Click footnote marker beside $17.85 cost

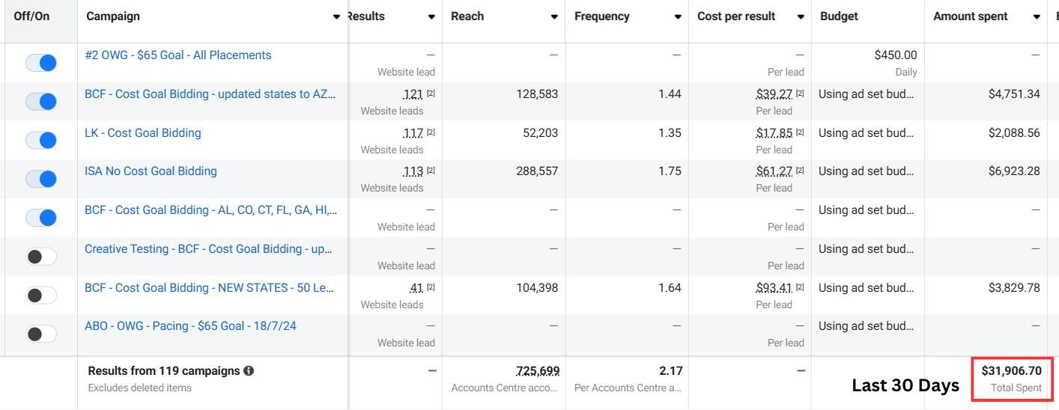[x=799, y=133]
